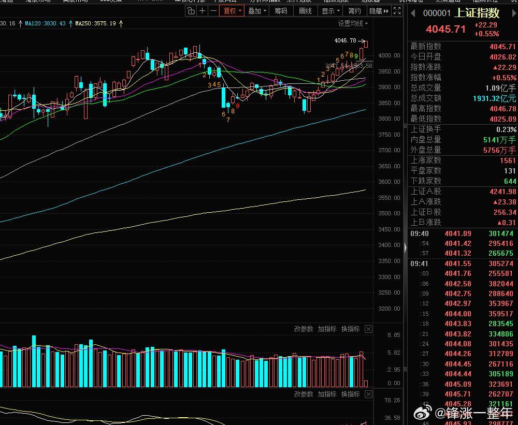Click the 09:40 tick row
The height and width of the screenshot is (425, 518).
[462, 233]
